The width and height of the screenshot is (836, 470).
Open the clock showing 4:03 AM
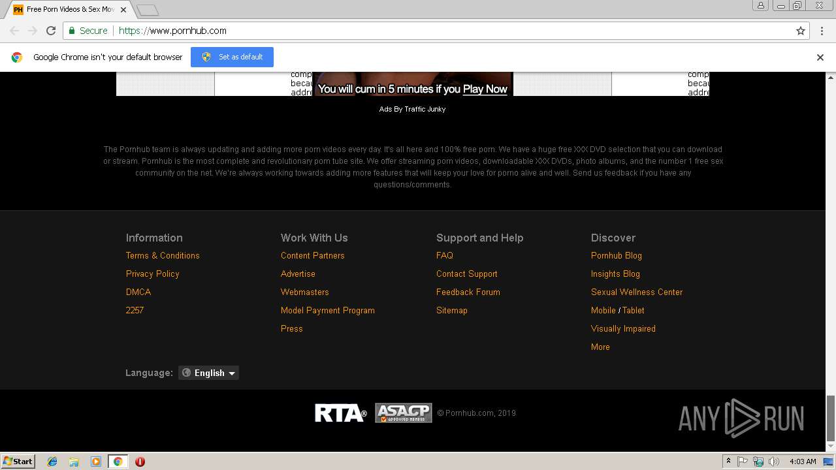(x=803, y=462)
